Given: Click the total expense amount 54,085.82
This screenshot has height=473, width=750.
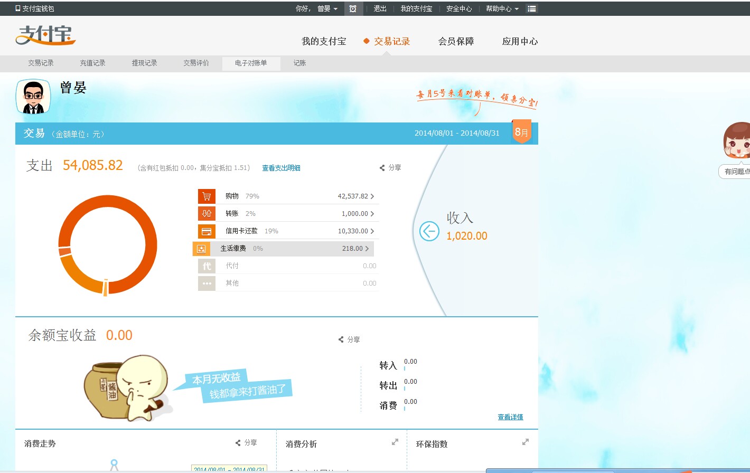Looking at the screenshot, I should click(x=93, y=165).
